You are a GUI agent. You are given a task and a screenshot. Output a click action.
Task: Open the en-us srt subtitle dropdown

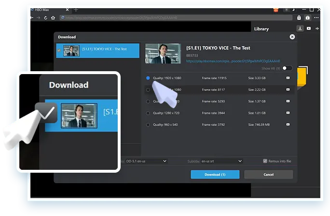(221, 161)
